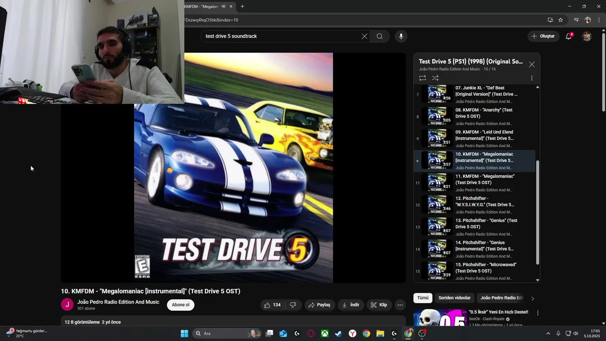The width and height of the screenshot is (606, 341).
Task: Like the video with 134 likes
Action: pos(272,305)
